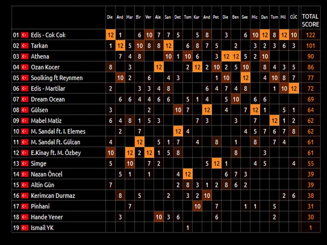Click the entry name Ozan Kocer
This screenshot has width=327, height=245.
[45, 67]
